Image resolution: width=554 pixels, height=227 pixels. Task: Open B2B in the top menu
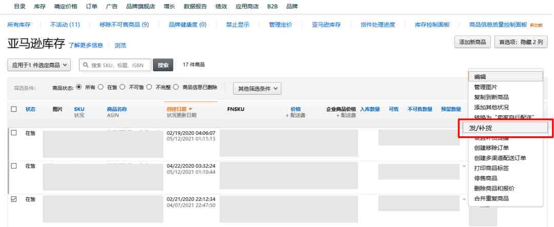272,6
